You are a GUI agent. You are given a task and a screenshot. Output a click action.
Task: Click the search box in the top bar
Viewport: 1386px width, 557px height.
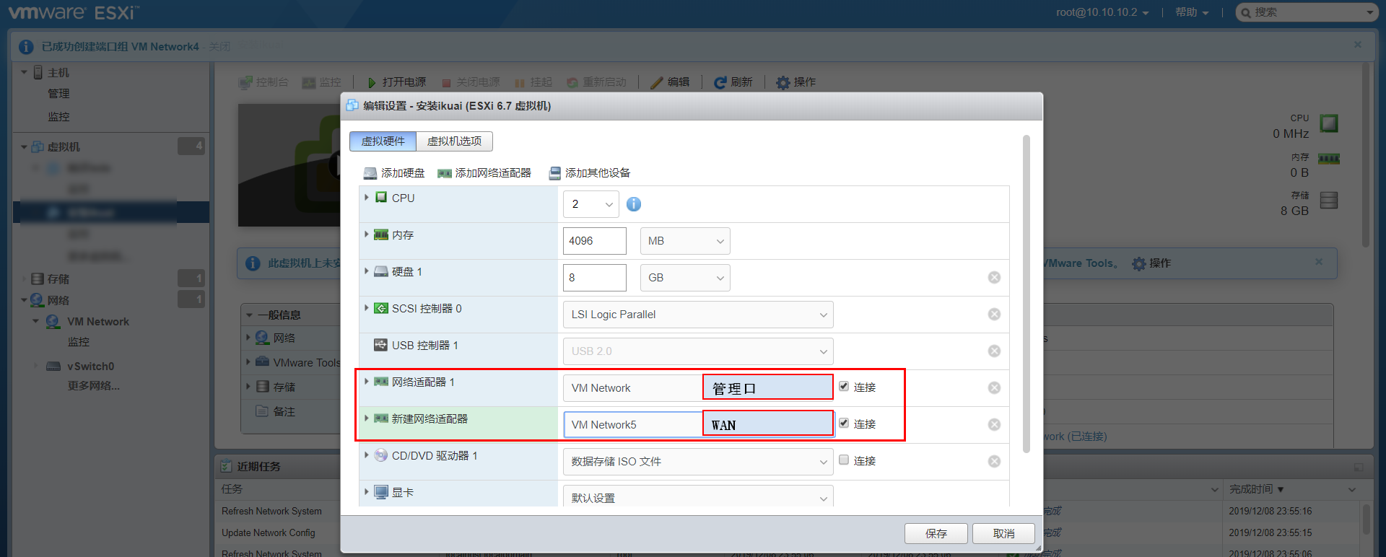click(x=1307, y=12)
